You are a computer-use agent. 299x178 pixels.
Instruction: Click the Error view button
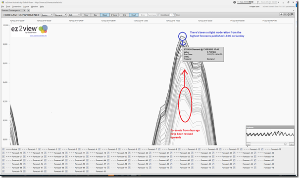click(143, 15)
